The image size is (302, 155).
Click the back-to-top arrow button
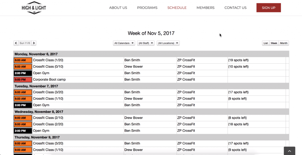coord(290,151)
